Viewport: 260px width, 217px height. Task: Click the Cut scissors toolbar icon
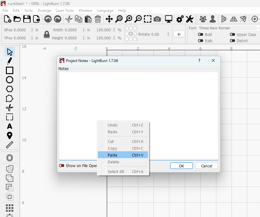coord(69,19)
